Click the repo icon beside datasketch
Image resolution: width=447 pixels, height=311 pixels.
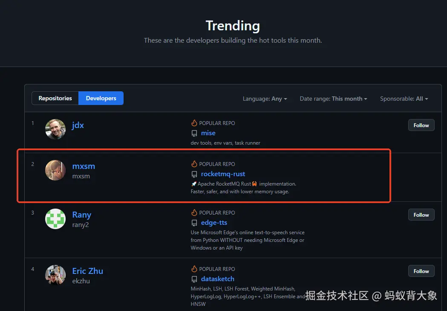click(194, 279)
